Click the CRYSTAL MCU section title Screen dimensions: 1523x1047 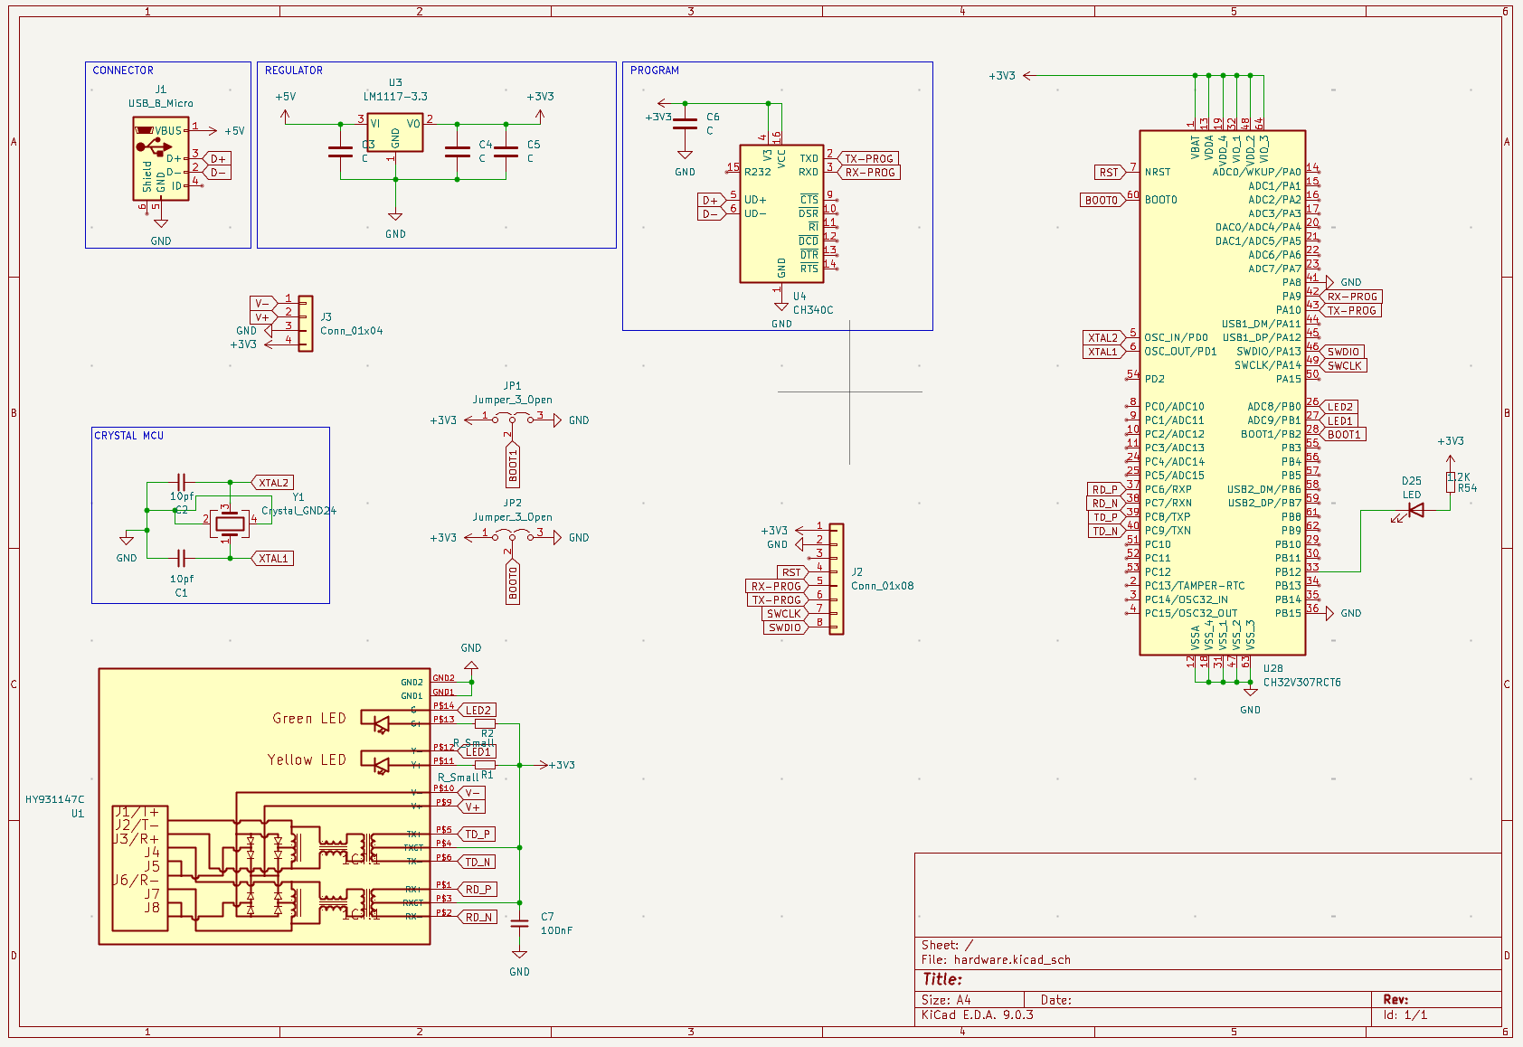pyautogui.click(x=129, y=436)
